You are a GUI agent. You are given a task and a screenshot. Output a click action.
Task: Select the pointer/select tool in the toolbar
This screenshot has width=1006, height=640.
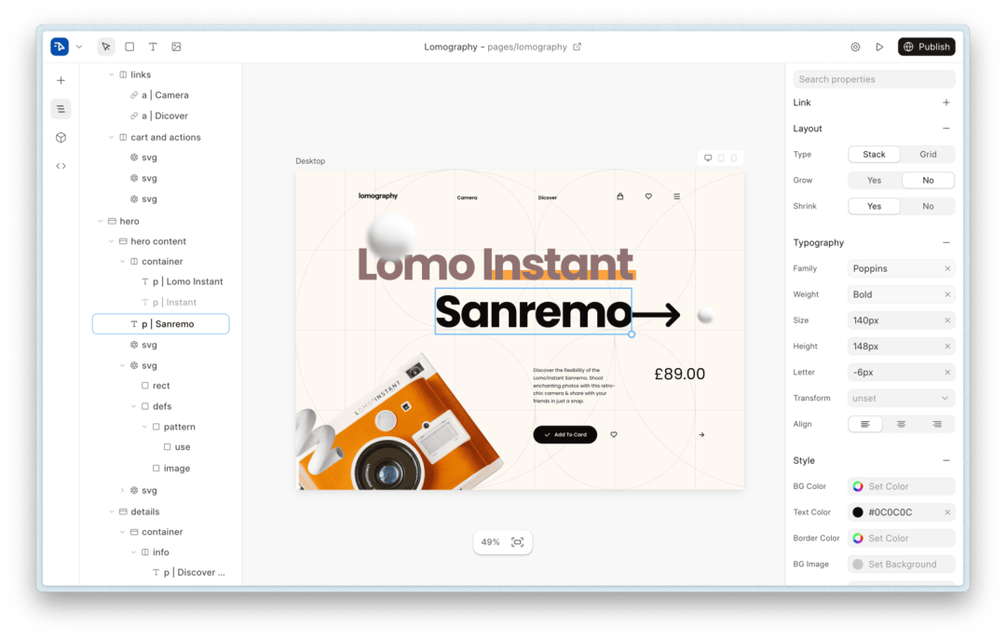click(105, 47)
